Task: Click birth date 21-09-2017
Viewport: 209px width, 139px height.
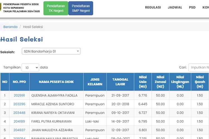Action: 120,95
